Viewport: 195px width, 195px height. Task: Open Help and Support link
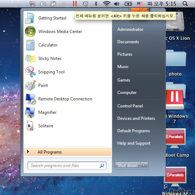tap(134, 143)
